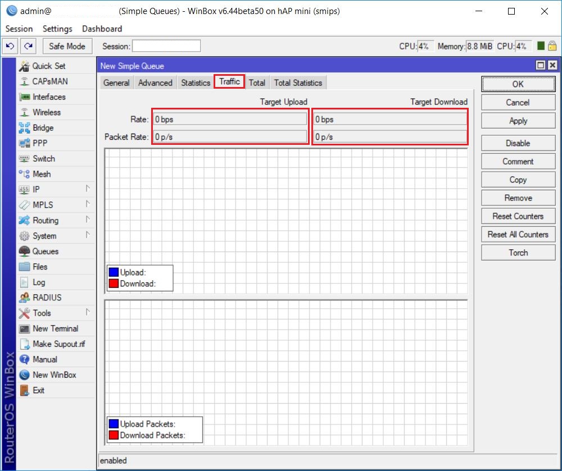The height and width of the screenshot is (471, 562).
Task: Click the Reset Counters button
Action: [518, 216]
